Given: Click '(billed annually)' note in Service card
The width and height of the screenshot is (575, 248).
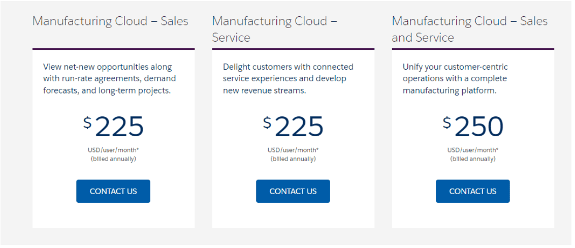Looking at the screenshot, I should (x=293, y=159).
